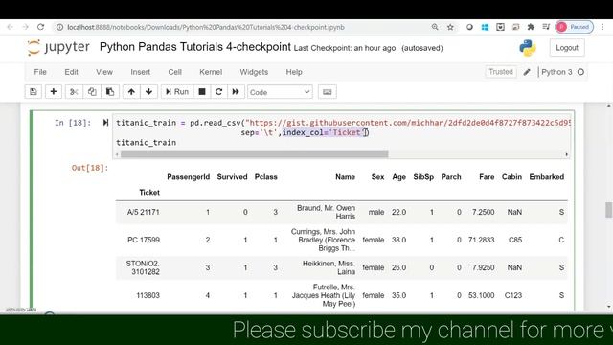This screenshot has height=345, width=613.
Task: Click the Python logo icon
Action: 528,48
